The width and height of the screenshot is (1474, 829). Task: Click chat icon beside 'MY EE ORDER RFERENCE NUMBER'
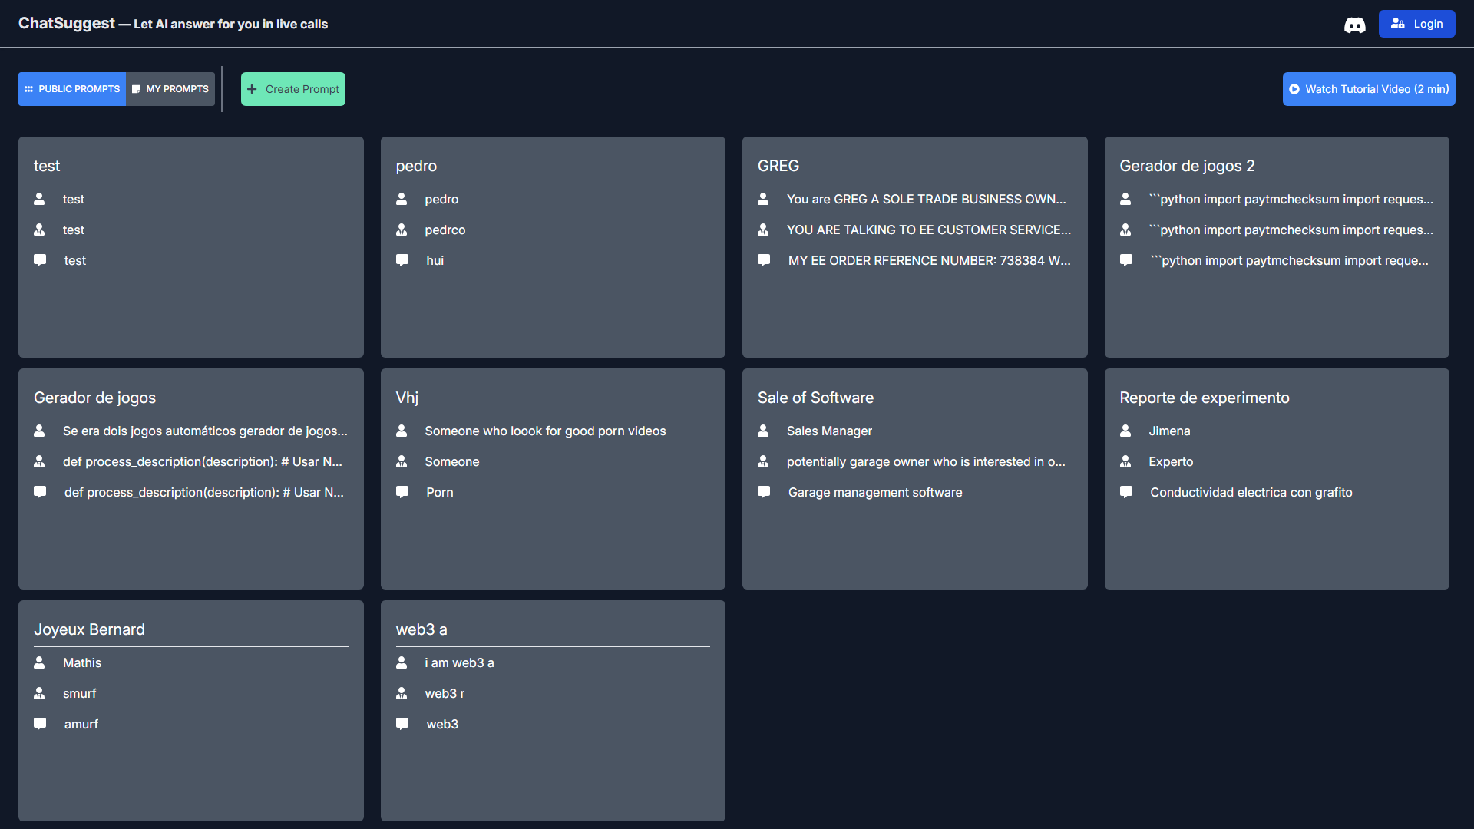coord(764,260)
